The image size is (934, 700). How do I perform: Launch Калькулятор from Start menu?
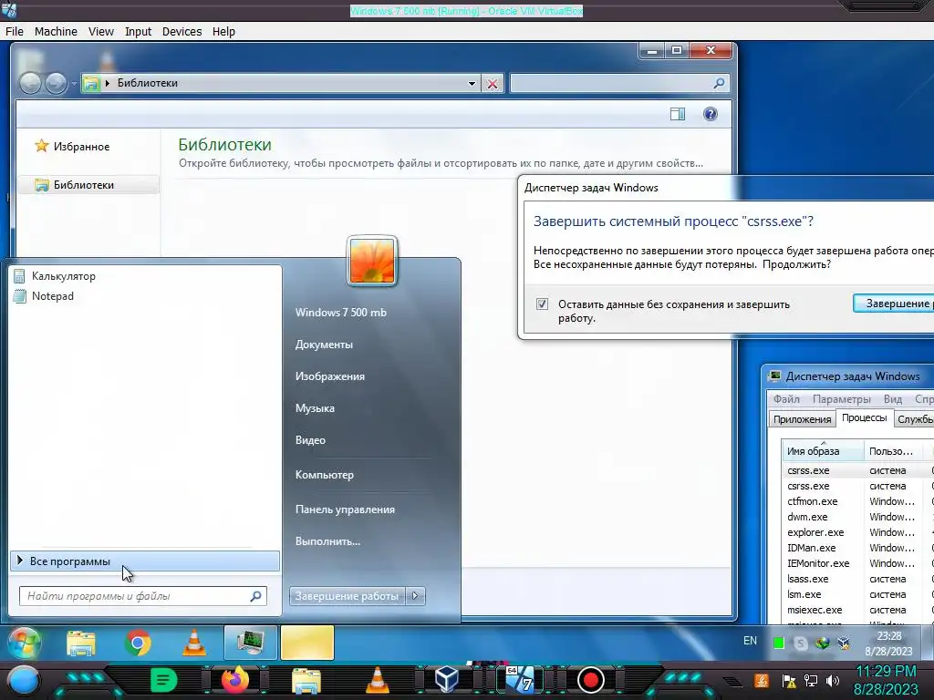pyautogui.click(x=64, y=276)
